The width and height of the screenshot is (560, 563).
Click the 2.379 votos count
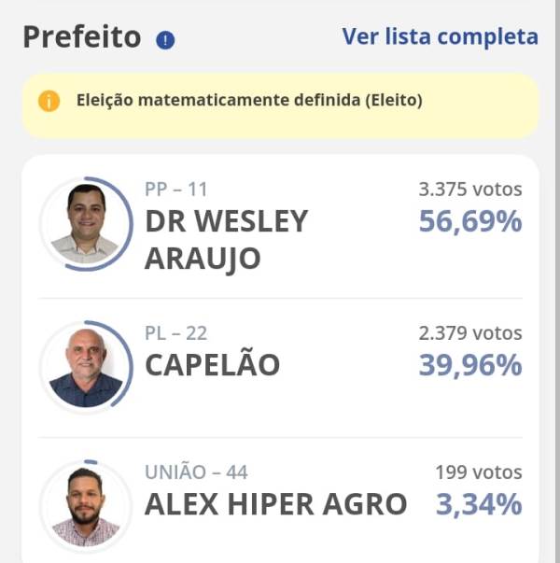point(469,333)
